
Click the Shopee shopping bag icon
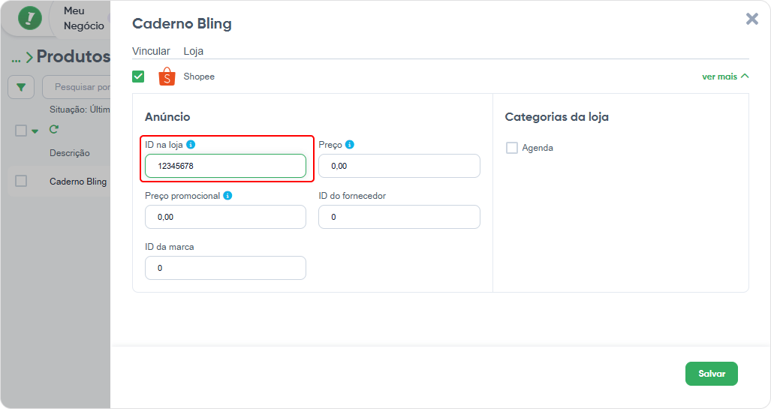coord(167,77)
